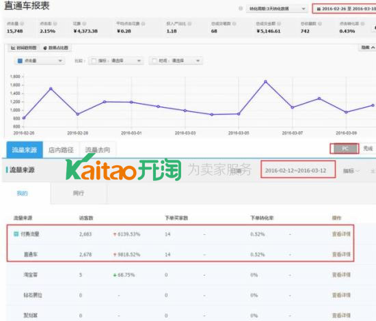This screenshot has width=376, height=321.
Task: Open the 转化周期:3天转化数据 dropdown
Action: pos(277,9)
